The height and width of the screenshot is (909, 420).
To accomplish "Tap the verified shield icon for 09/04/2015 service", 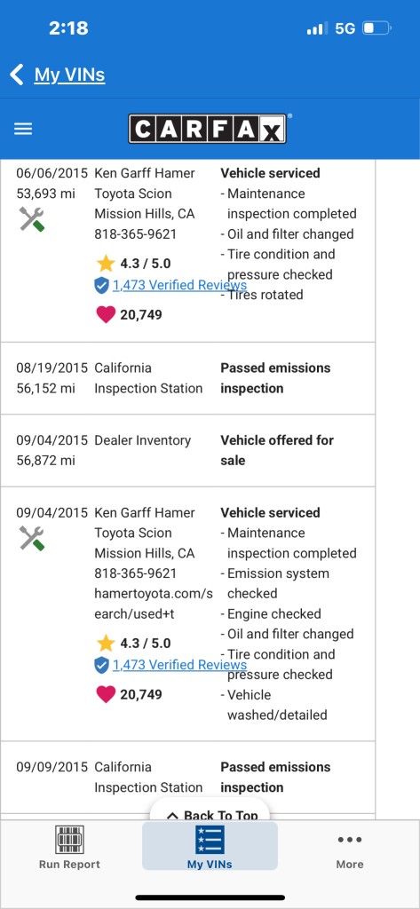I will pyautogui.click(x=101, y=665).
